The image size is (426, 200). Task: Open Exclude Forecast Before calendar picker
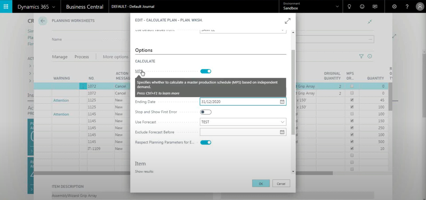coord(282,132)
